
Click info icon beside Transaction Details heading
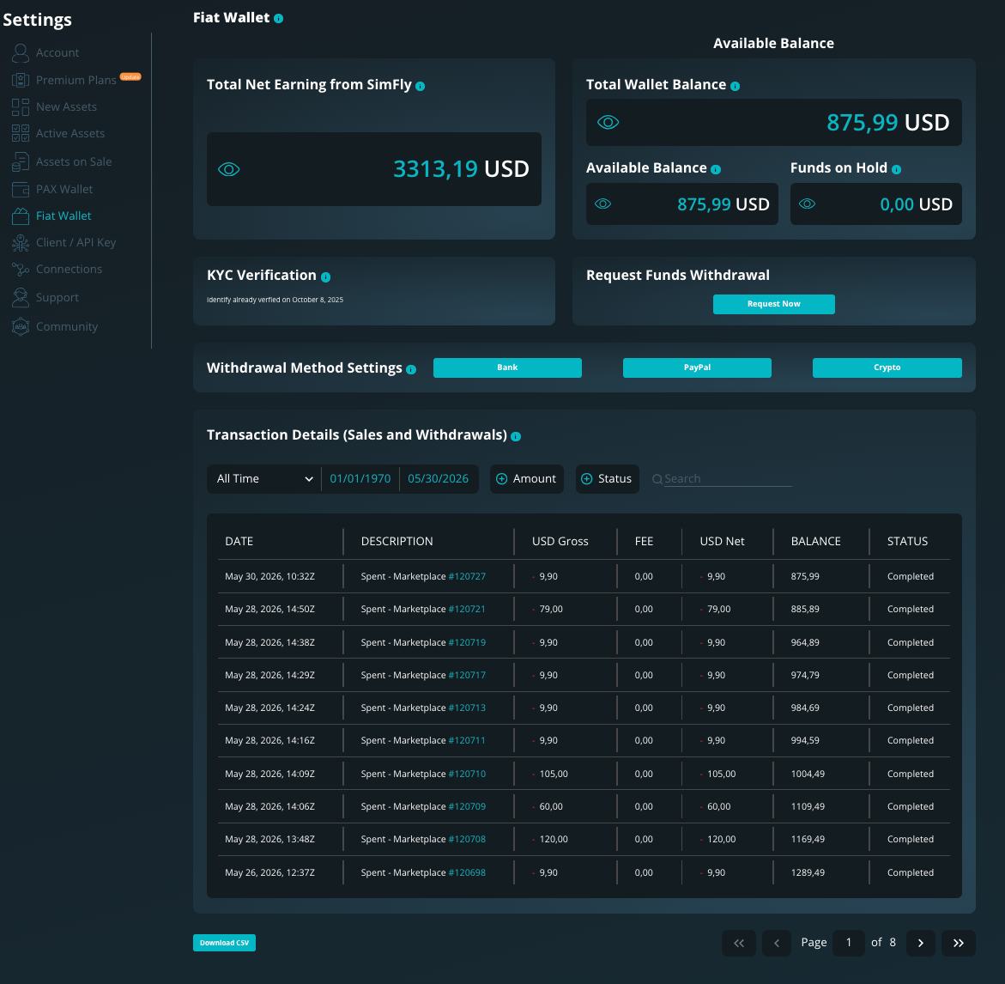516,436
